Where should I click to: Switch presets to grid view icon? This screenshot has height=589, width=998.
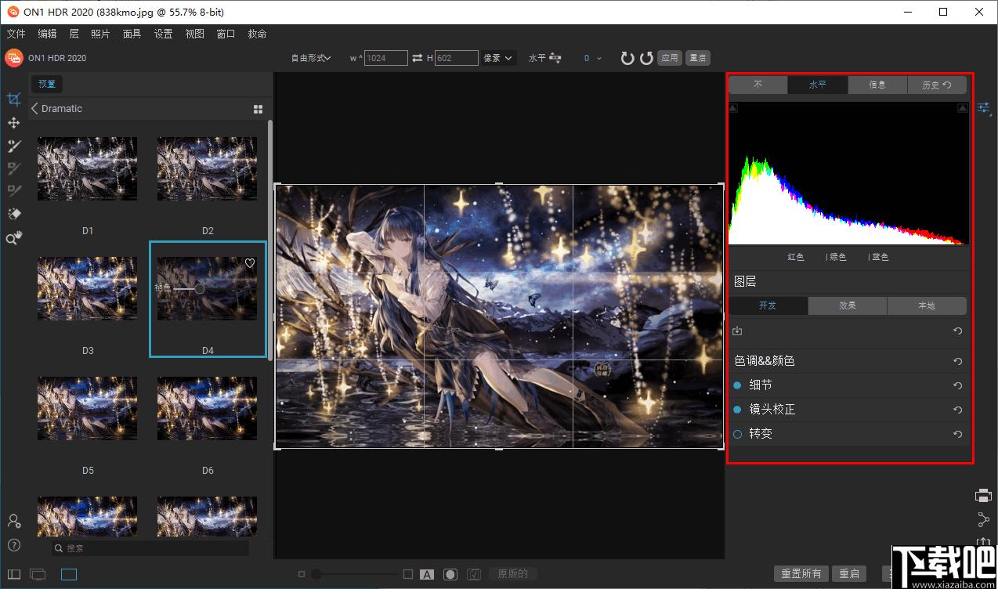[259, 109]
